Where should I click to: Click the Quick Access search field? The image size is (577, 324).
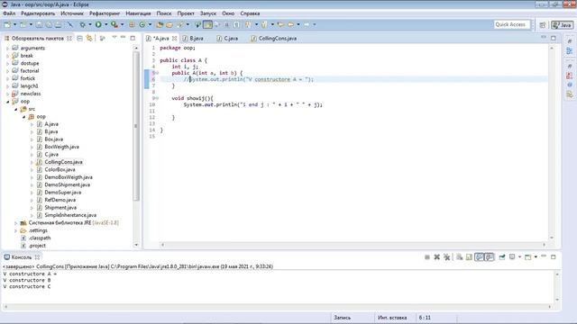pos(512,24)
